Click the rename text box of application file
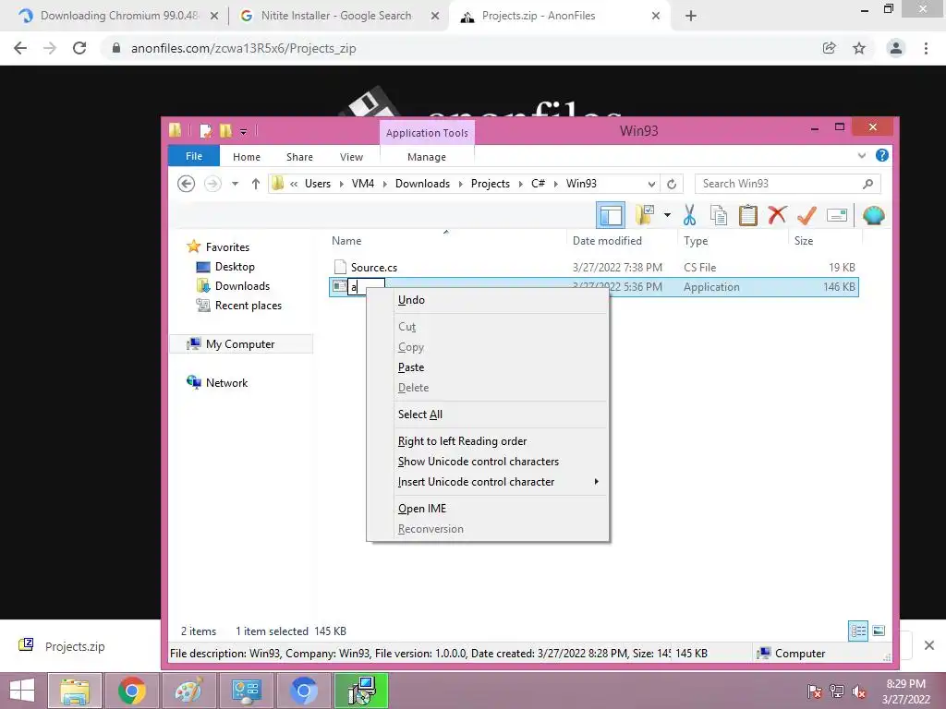This screenshot has width=946, height=709. click(366, 287)
